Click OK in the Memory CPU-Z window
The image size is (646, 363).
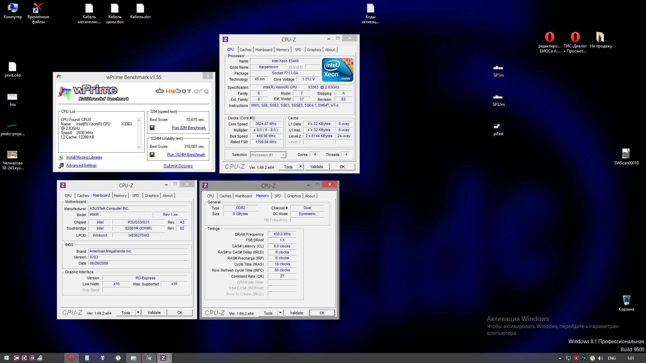(x=322, y=313)
